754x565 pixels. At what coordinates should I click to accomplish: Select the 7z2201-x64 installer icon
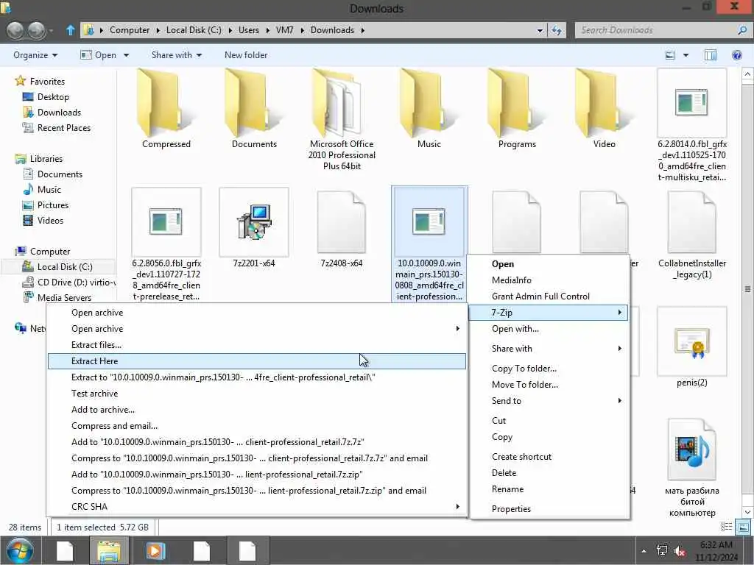click(x=254, y=222)
